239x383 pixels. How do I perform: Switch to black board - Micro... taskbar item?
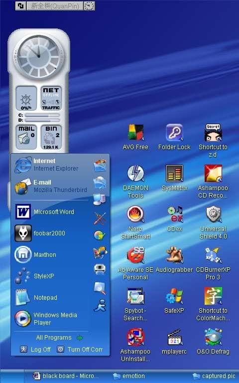coord(66,376)
